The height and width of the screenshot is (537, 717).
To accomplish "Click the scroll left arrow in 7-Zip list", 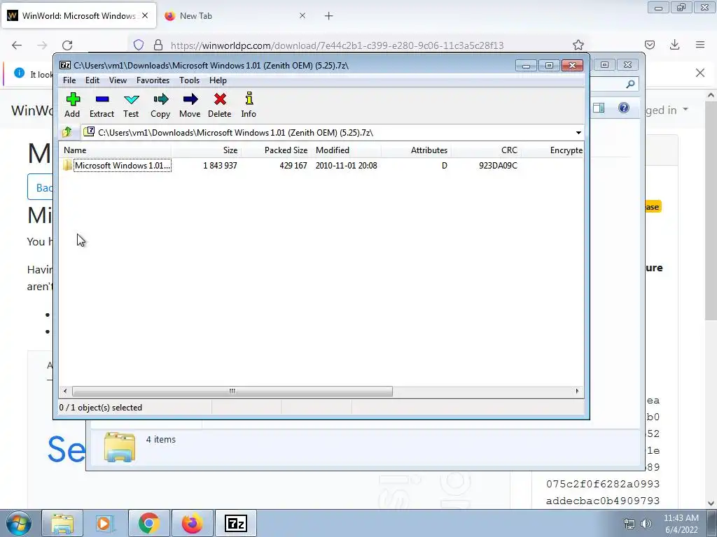I will point(65,392).
